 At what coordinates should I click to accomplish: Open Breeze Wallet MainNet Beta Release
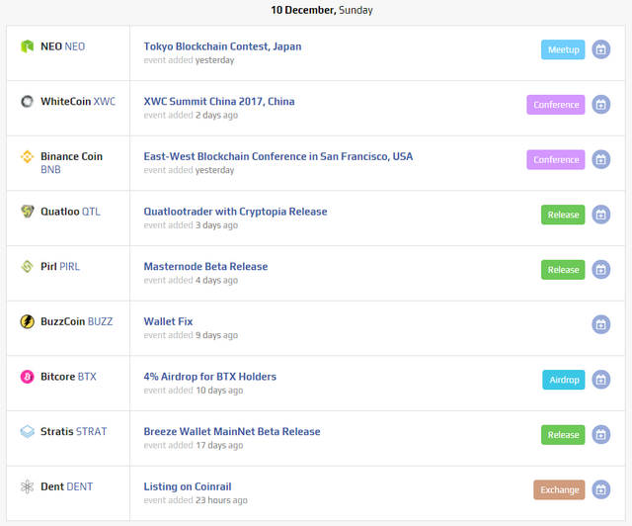click(232, 431)
